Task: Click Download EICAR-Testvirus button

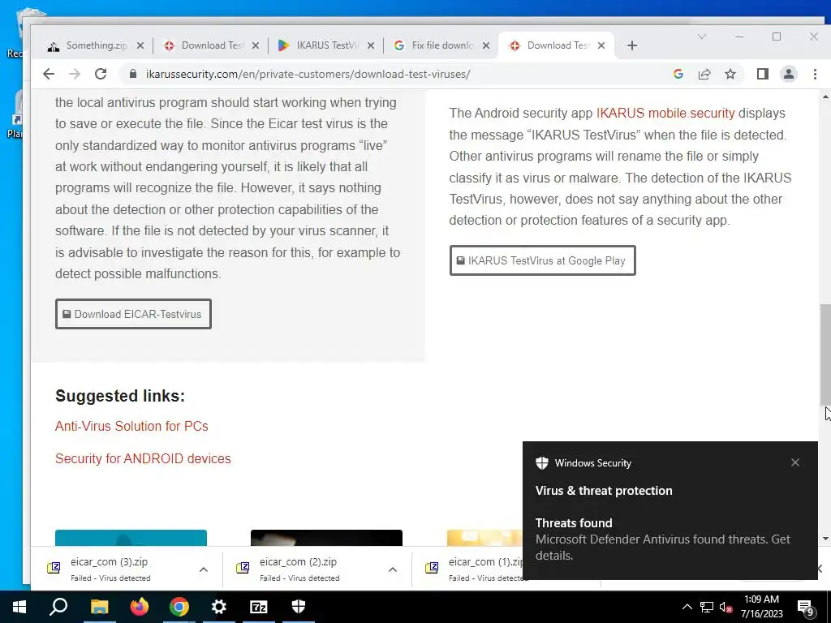Action: [133, 314]
